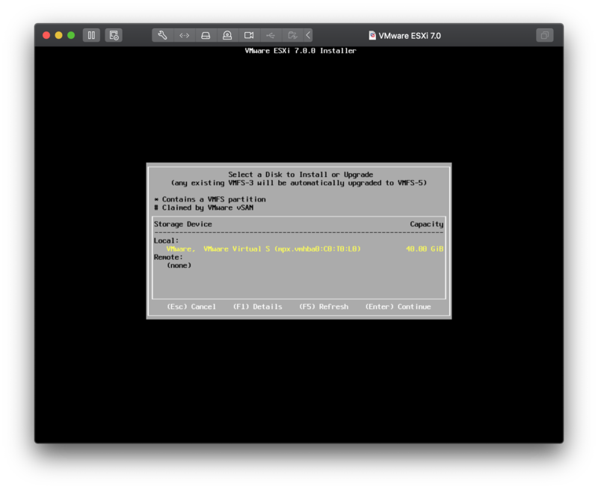Click the (F5) Refresh option
598x489 pixels.
(324, 307)
